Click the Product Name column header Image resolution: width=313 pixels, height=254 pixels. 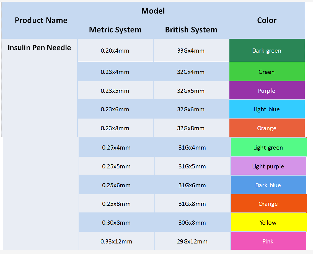pyautogui.click(x=41, y=20)
